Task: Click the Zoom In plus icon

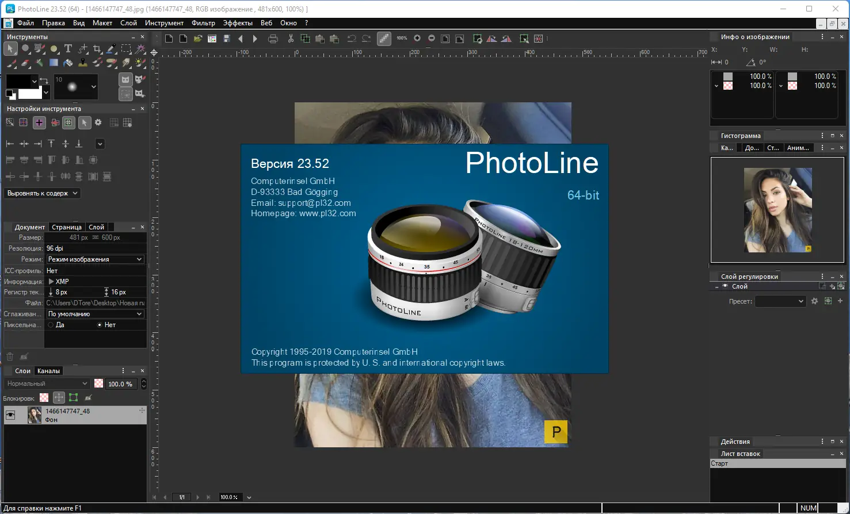Action: (417, 39)
